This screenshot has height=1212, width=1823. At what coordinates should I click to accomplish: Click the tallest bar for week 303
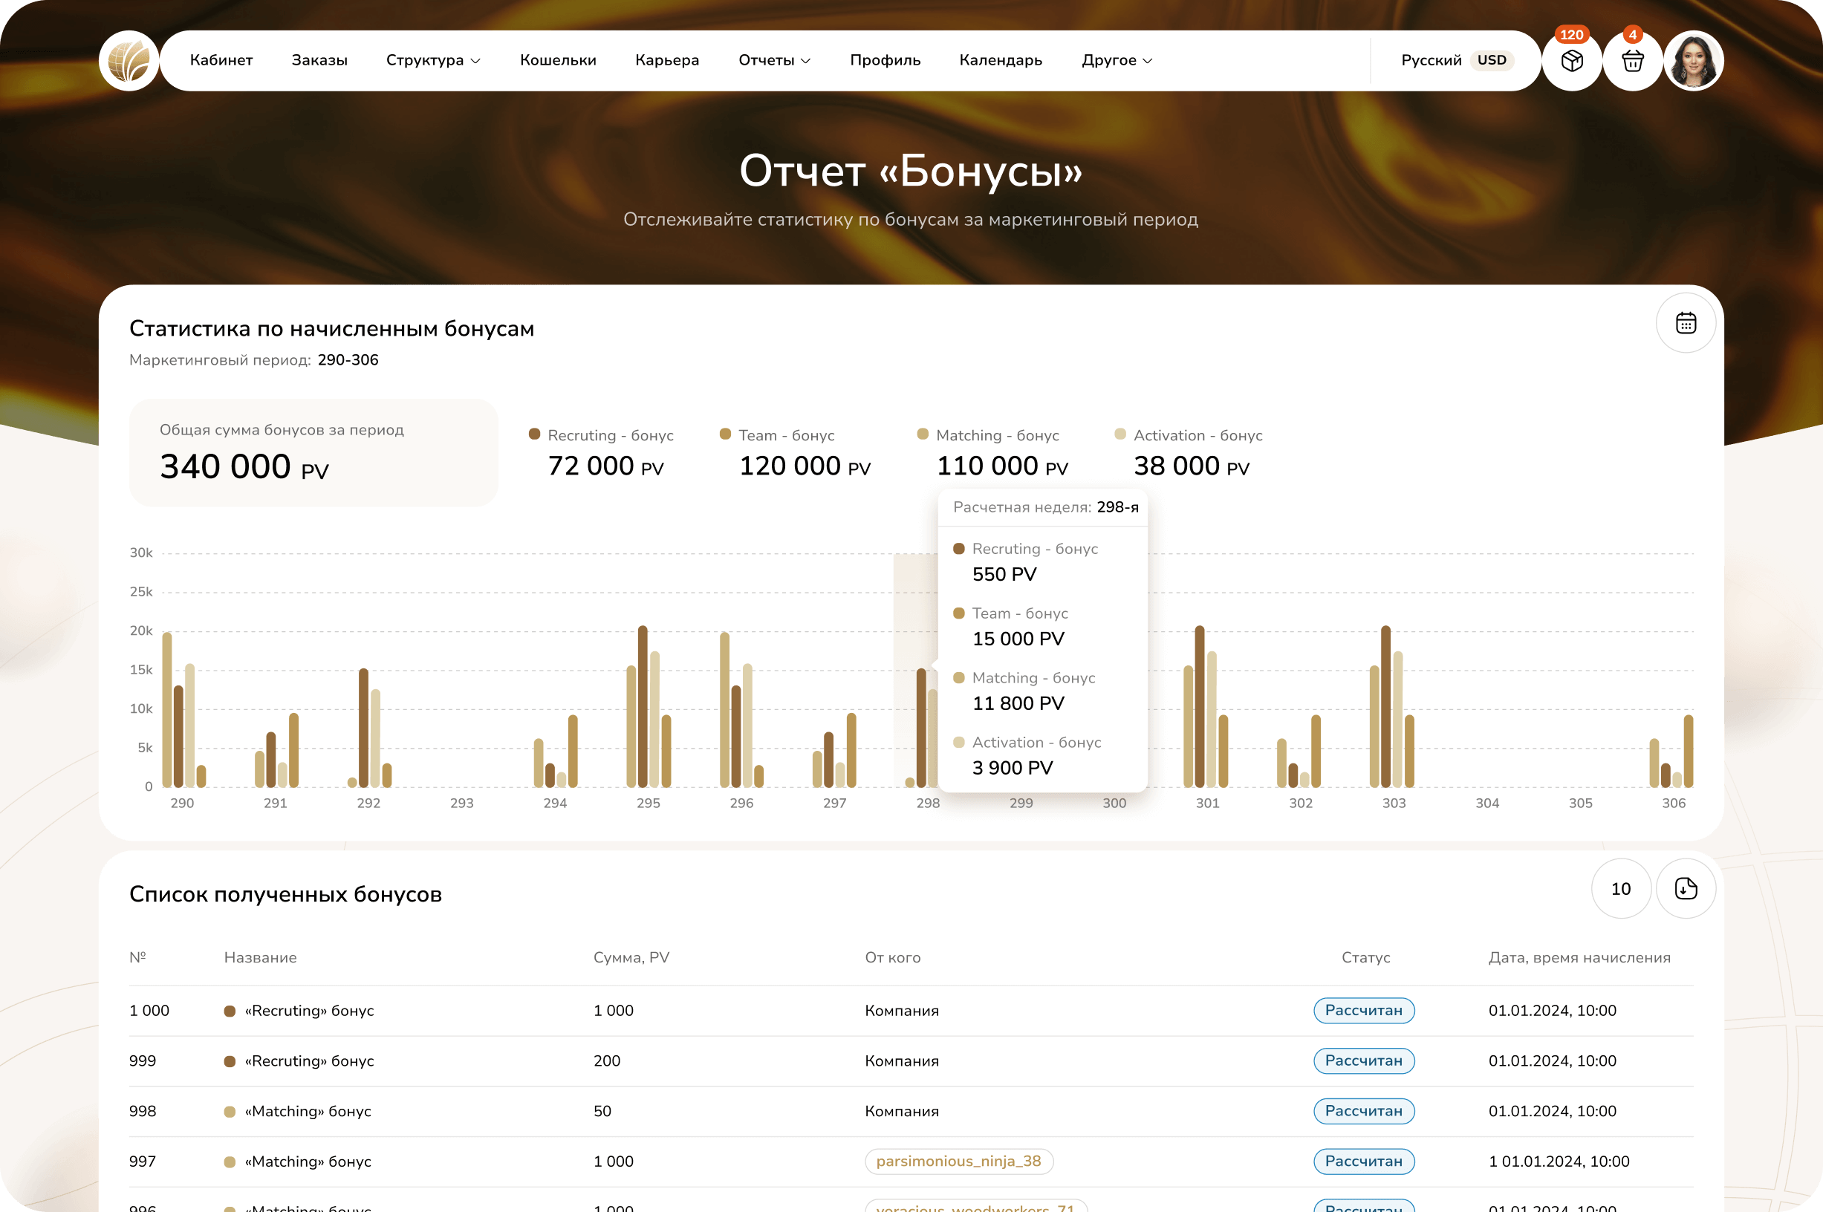pos(1385,706)
